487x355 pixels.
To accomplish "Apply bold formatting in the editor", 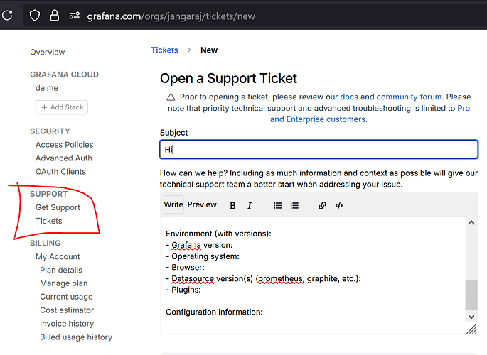I will [232, 206].
